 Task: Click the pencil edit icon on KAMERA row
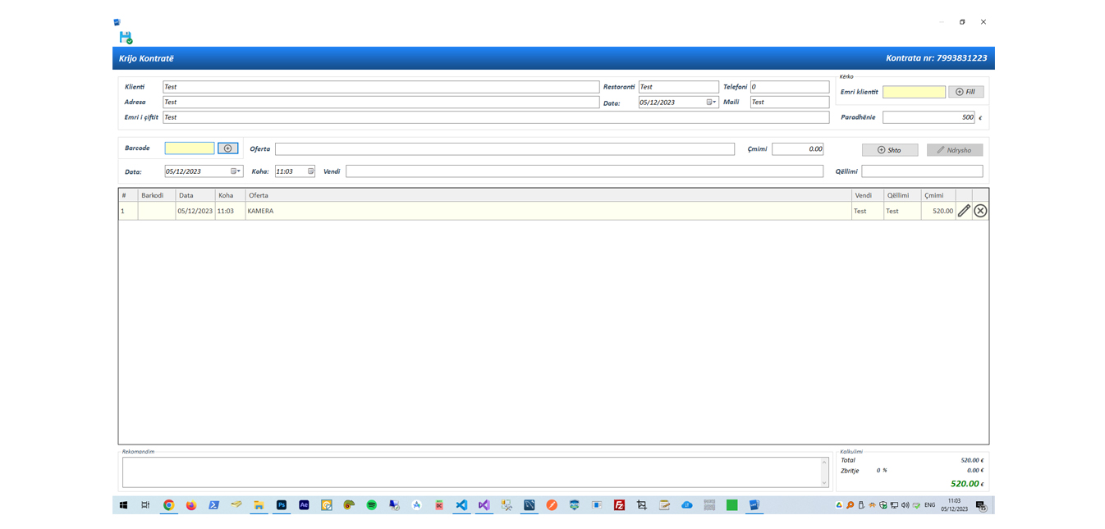pos(964,211)
